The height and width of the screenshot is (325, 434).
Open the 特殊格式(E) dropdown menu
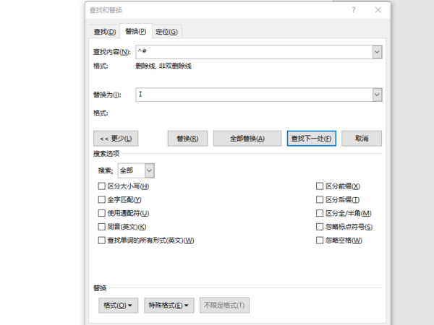tap(169, 305)
